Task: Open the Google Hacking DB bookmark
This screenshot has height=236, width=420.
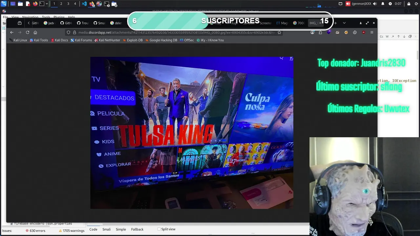Action: tap(161, 40)
